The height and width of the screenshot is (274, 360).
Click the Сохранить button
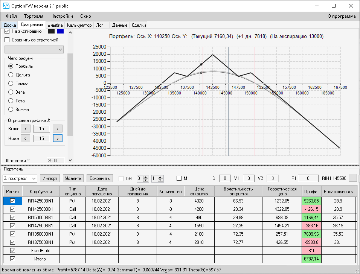100,178
